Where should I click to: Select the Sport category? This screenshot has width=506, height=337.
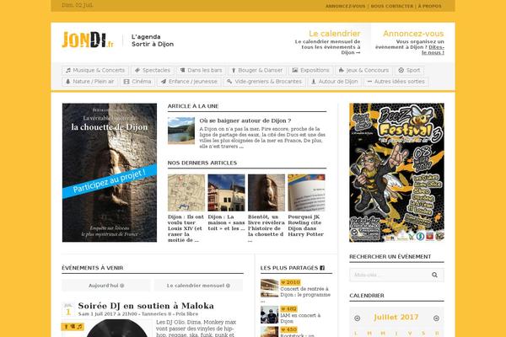pos(409,70)
